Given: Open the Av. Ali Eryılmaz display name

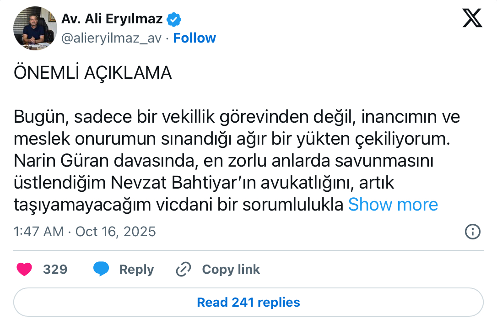Looking at the screenshot, I should (112, 19).
